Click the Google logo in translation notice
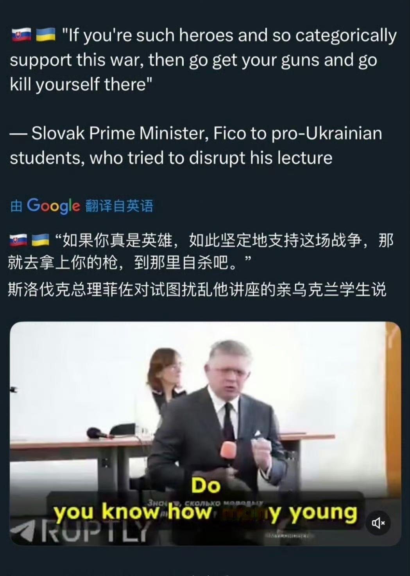The height and width of the screenshot is (576, 410). [x=54, y=206]
